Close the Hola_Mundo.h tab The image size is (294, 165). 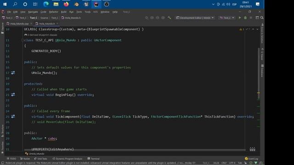pos(57,23)
